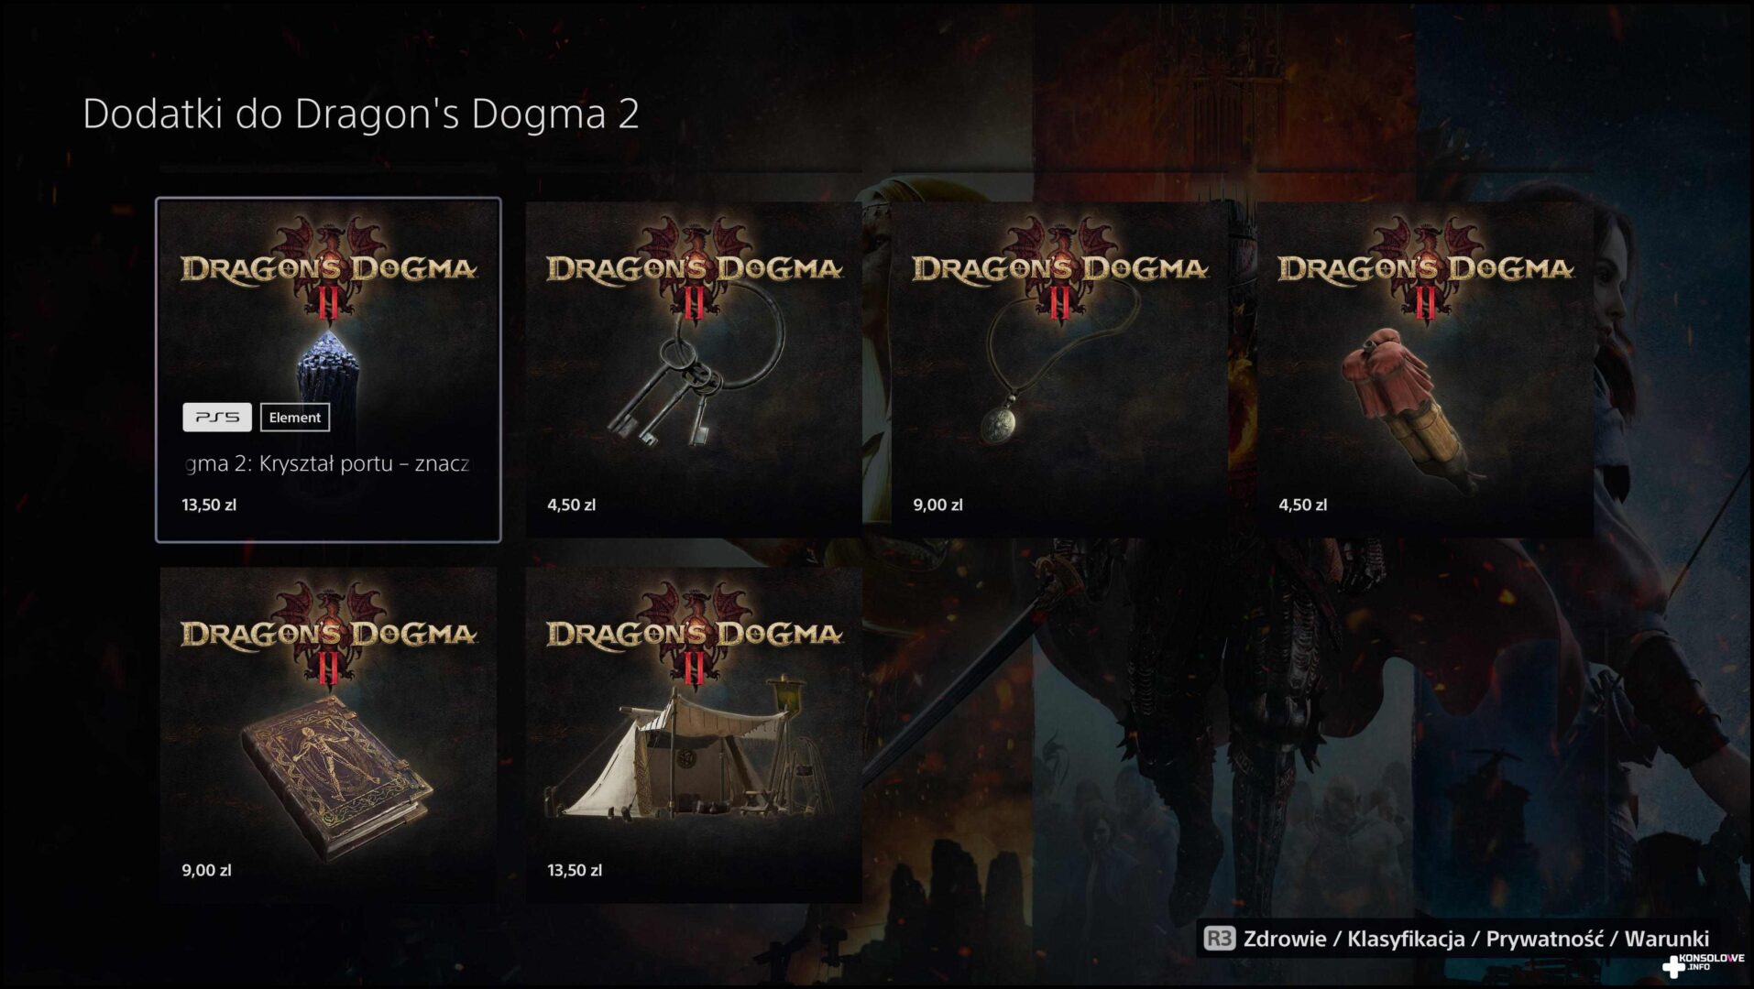Click the R3 button icon
The width and height of the screenshot is (1754, 989).
[1219, 939]
